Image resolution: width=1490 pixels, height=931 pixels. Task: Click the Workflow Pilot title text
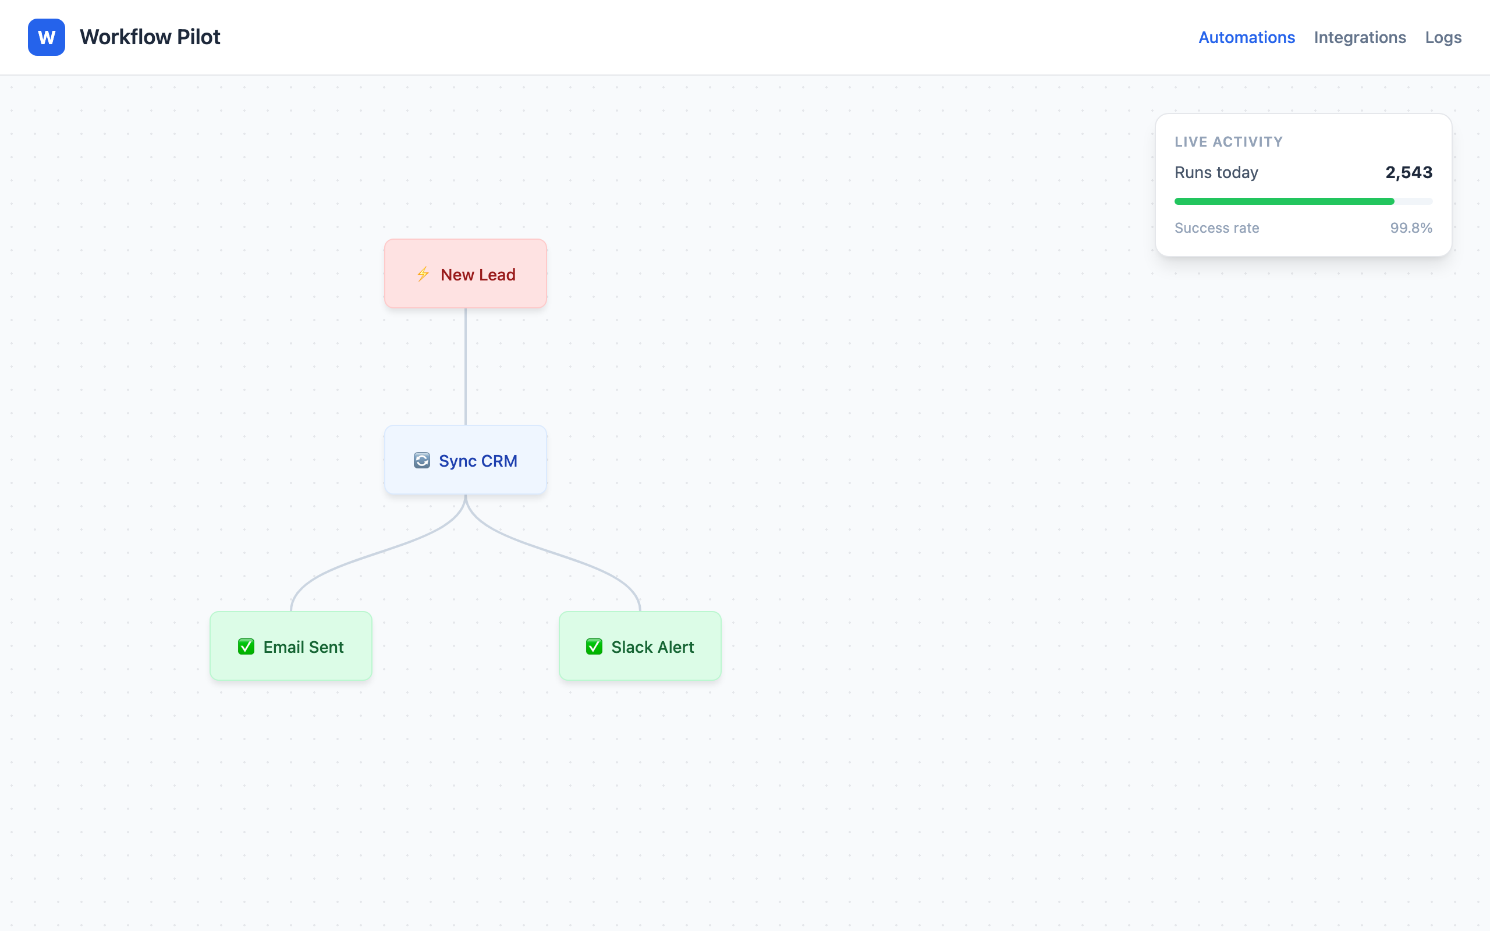pyautogui.click(x=150, y=37)
